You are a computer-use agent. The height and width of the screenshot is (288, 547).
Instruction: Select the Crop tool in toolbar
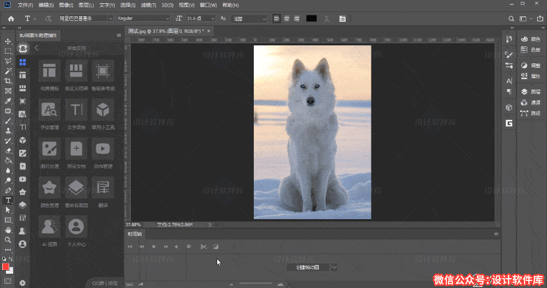coord(8,81)
